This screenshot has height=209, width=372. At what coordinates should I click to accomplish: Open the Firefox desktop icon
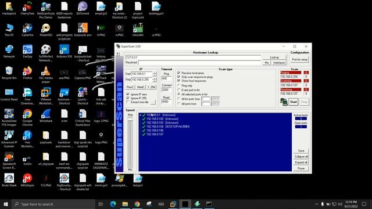point(27,73)
